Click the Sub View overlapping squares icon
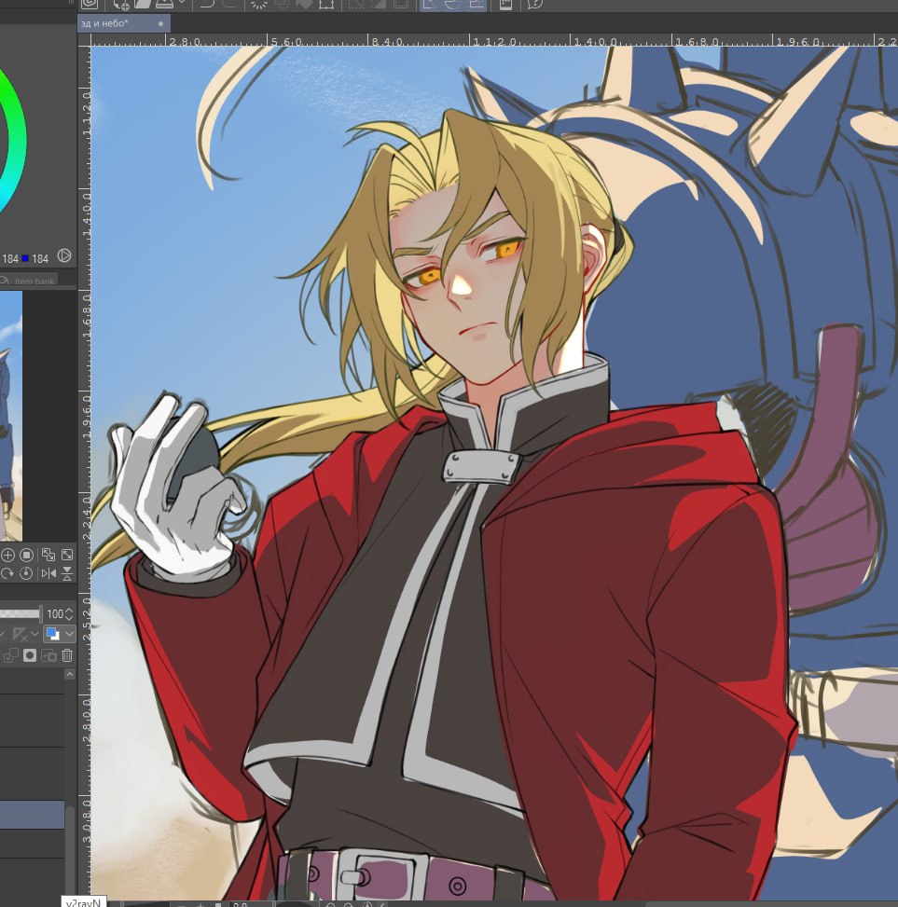Image resolution: width=898 pixels, height=907 pixels. coord(48,556)
